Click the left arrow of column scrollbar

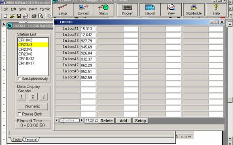click(x=57, y=120)
